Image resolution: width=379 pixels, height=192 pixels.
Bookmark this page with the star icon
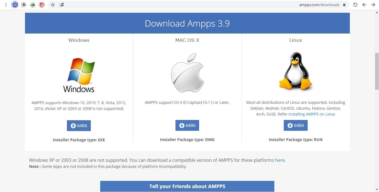coord(53,5)
